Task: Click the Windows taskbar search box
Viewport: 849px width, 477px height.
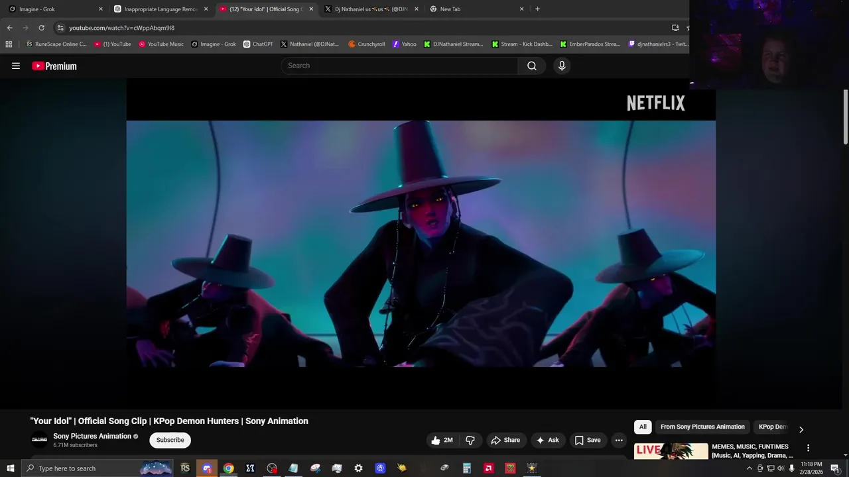Action: click(98, 468)
